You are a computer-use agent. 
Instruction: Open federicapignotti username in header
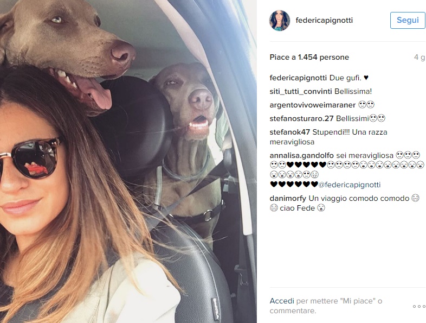click(324, 21)
